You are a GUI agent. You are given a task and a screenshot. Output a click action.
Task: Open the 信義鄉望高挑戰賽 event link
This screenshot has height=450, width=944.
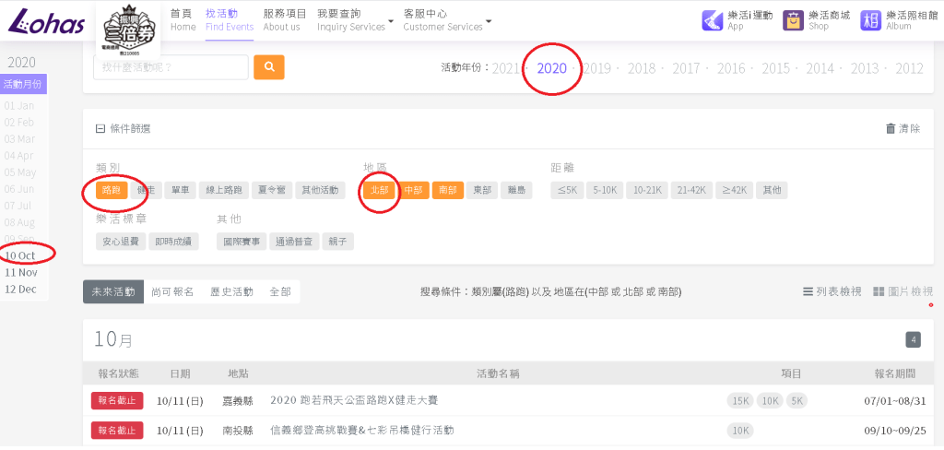(x=361, y=430)
